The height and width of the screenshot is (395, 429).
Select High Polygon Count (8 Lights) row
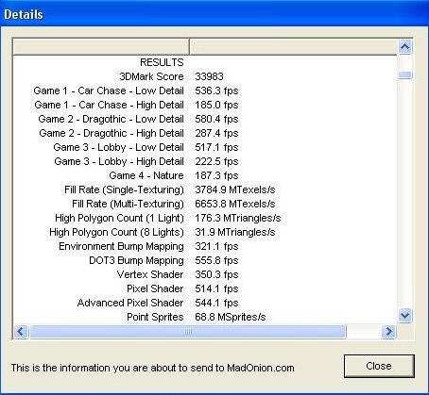205,232
